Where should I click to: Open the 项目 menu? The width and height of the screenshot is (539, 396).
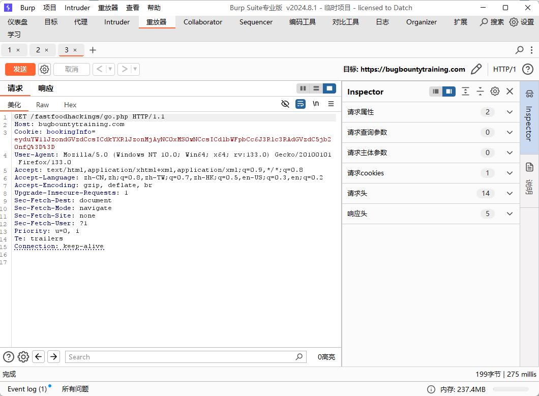(x=49, y=8)
